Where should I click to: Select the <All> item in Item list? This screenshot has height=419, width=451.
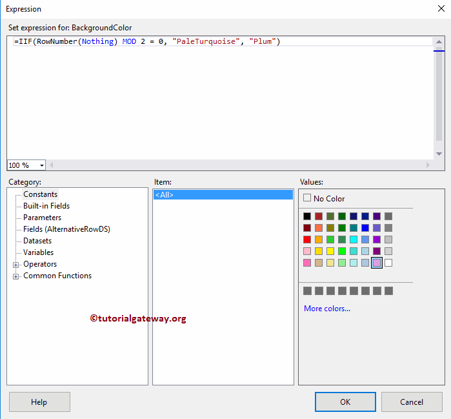[x=223, y=195]
